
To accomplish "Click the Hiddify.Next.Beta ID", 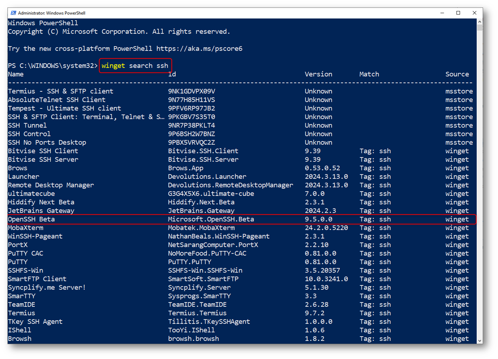I will pyautogui.click(x=201, y=202).
